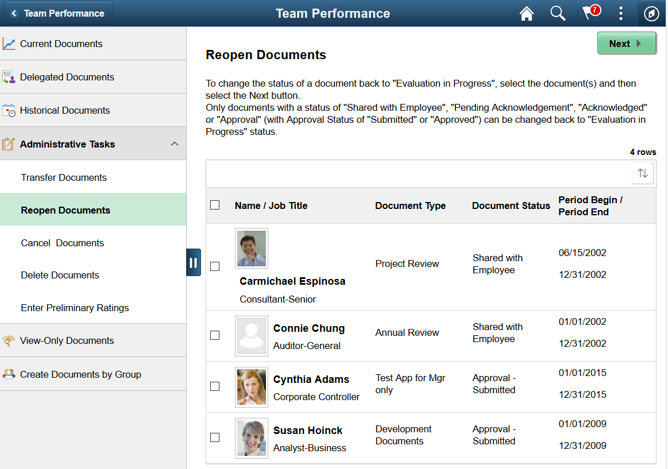Click Susan Hoinck's photo
Screen dimensions: 668x469
click(x=252, y=438)
